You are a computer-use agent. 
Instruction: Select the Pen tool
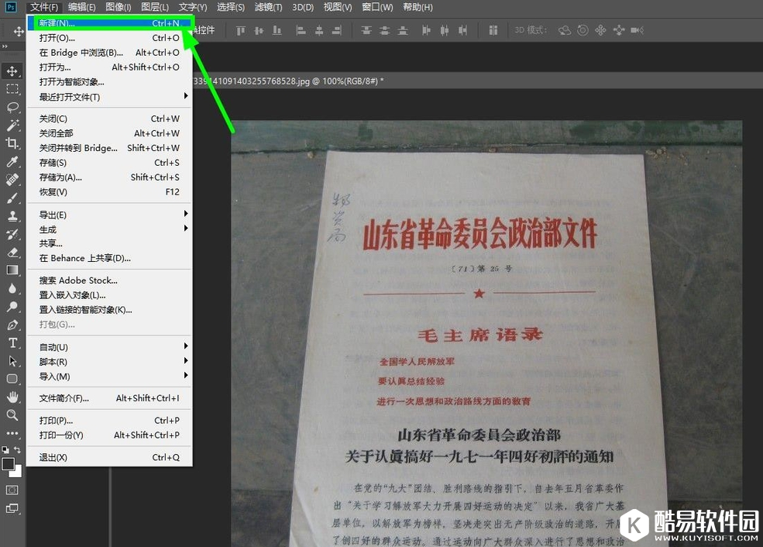pyautogui.click(x=12, y=325)
